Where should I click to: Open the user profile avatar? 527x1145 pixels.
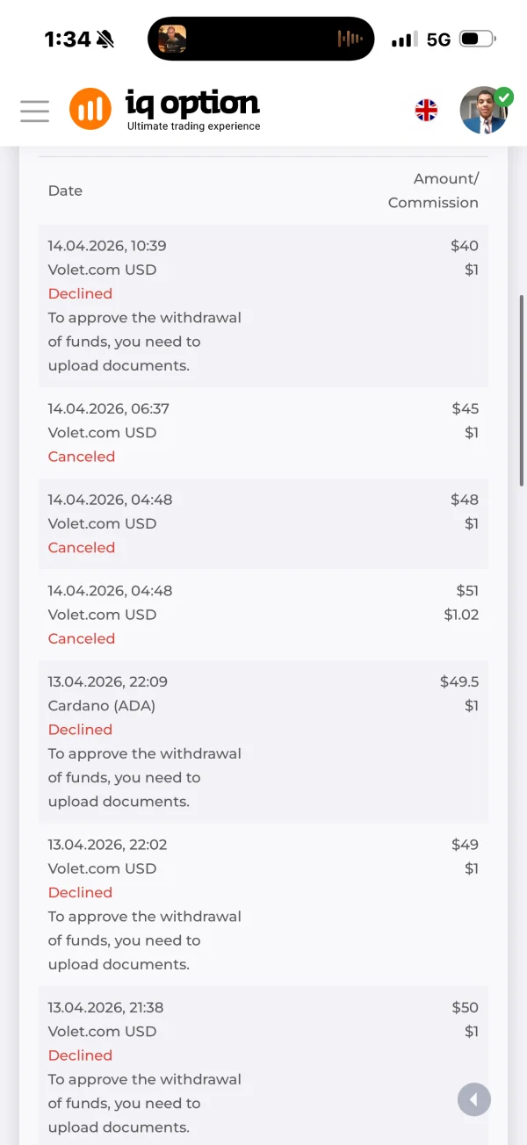pos(482,112)
